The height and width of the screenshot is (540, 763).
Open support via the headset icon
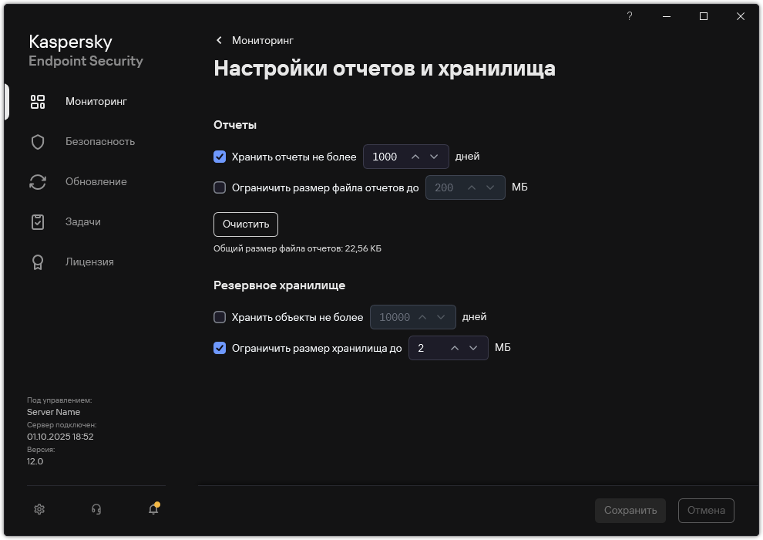96,509
